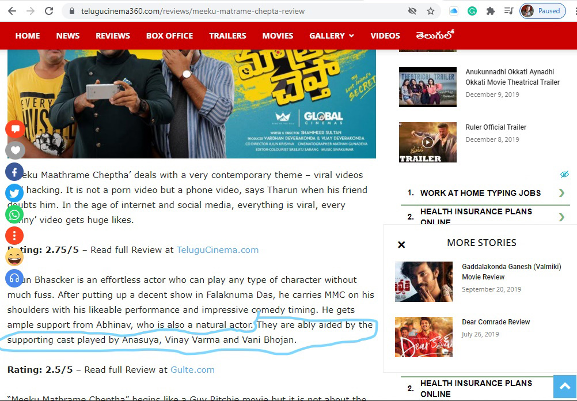577x401 pixels.
Task: Open the MOVIES menu item
Action: [x=278, y=36]
